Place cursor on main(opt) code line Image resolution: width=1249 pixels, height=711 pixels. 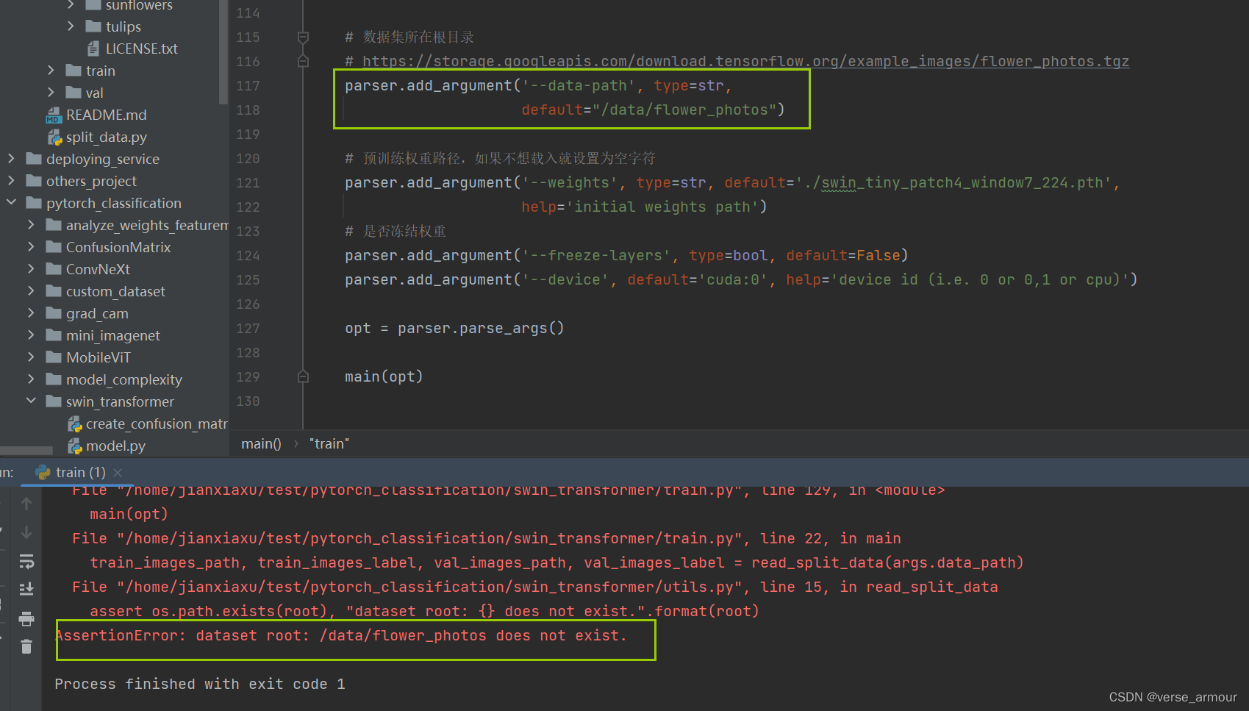pos(384,376)
